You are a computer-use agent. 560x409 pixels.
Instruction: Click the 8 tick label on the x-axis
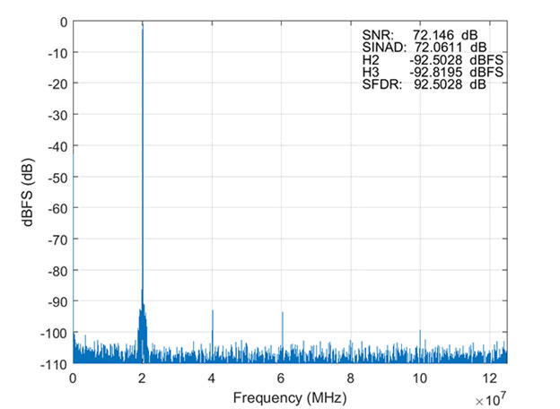pyautogui.click(x=351, y=379)
